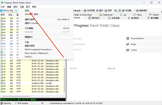Click the image icon of session 71
Viewport: 162px width, 105px height.
(x=2, y=52)
